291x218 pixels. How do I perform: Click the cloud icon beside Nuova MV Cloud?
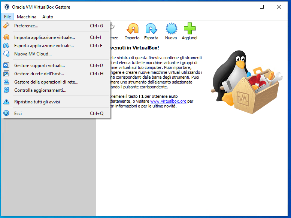pyautogui.click(x=6, y=54)
